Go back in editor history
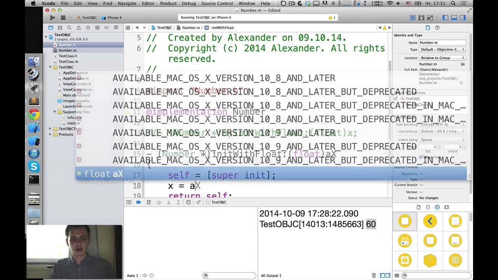Viewport: 498px width, 280px height. [137, 28]
